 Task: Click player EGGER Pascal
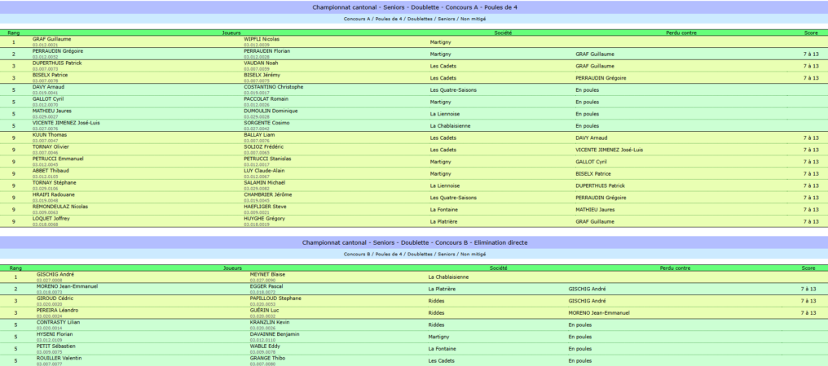point(266,286)
